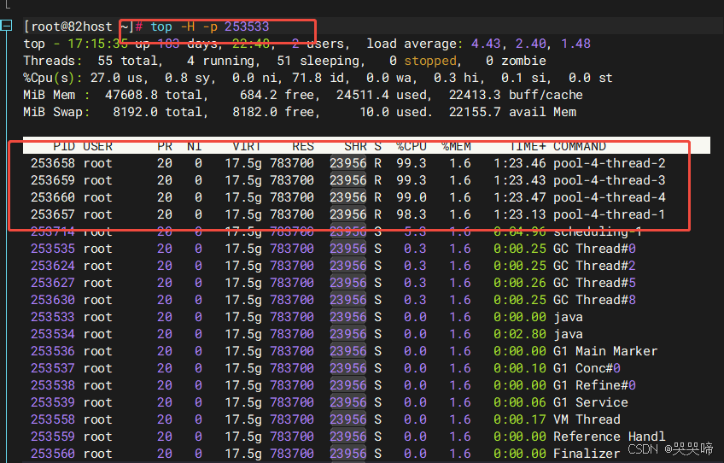Select TIME+ value 0:02.80 of java thread
This screenshot has height=463, width=724.
pos(519,335)
